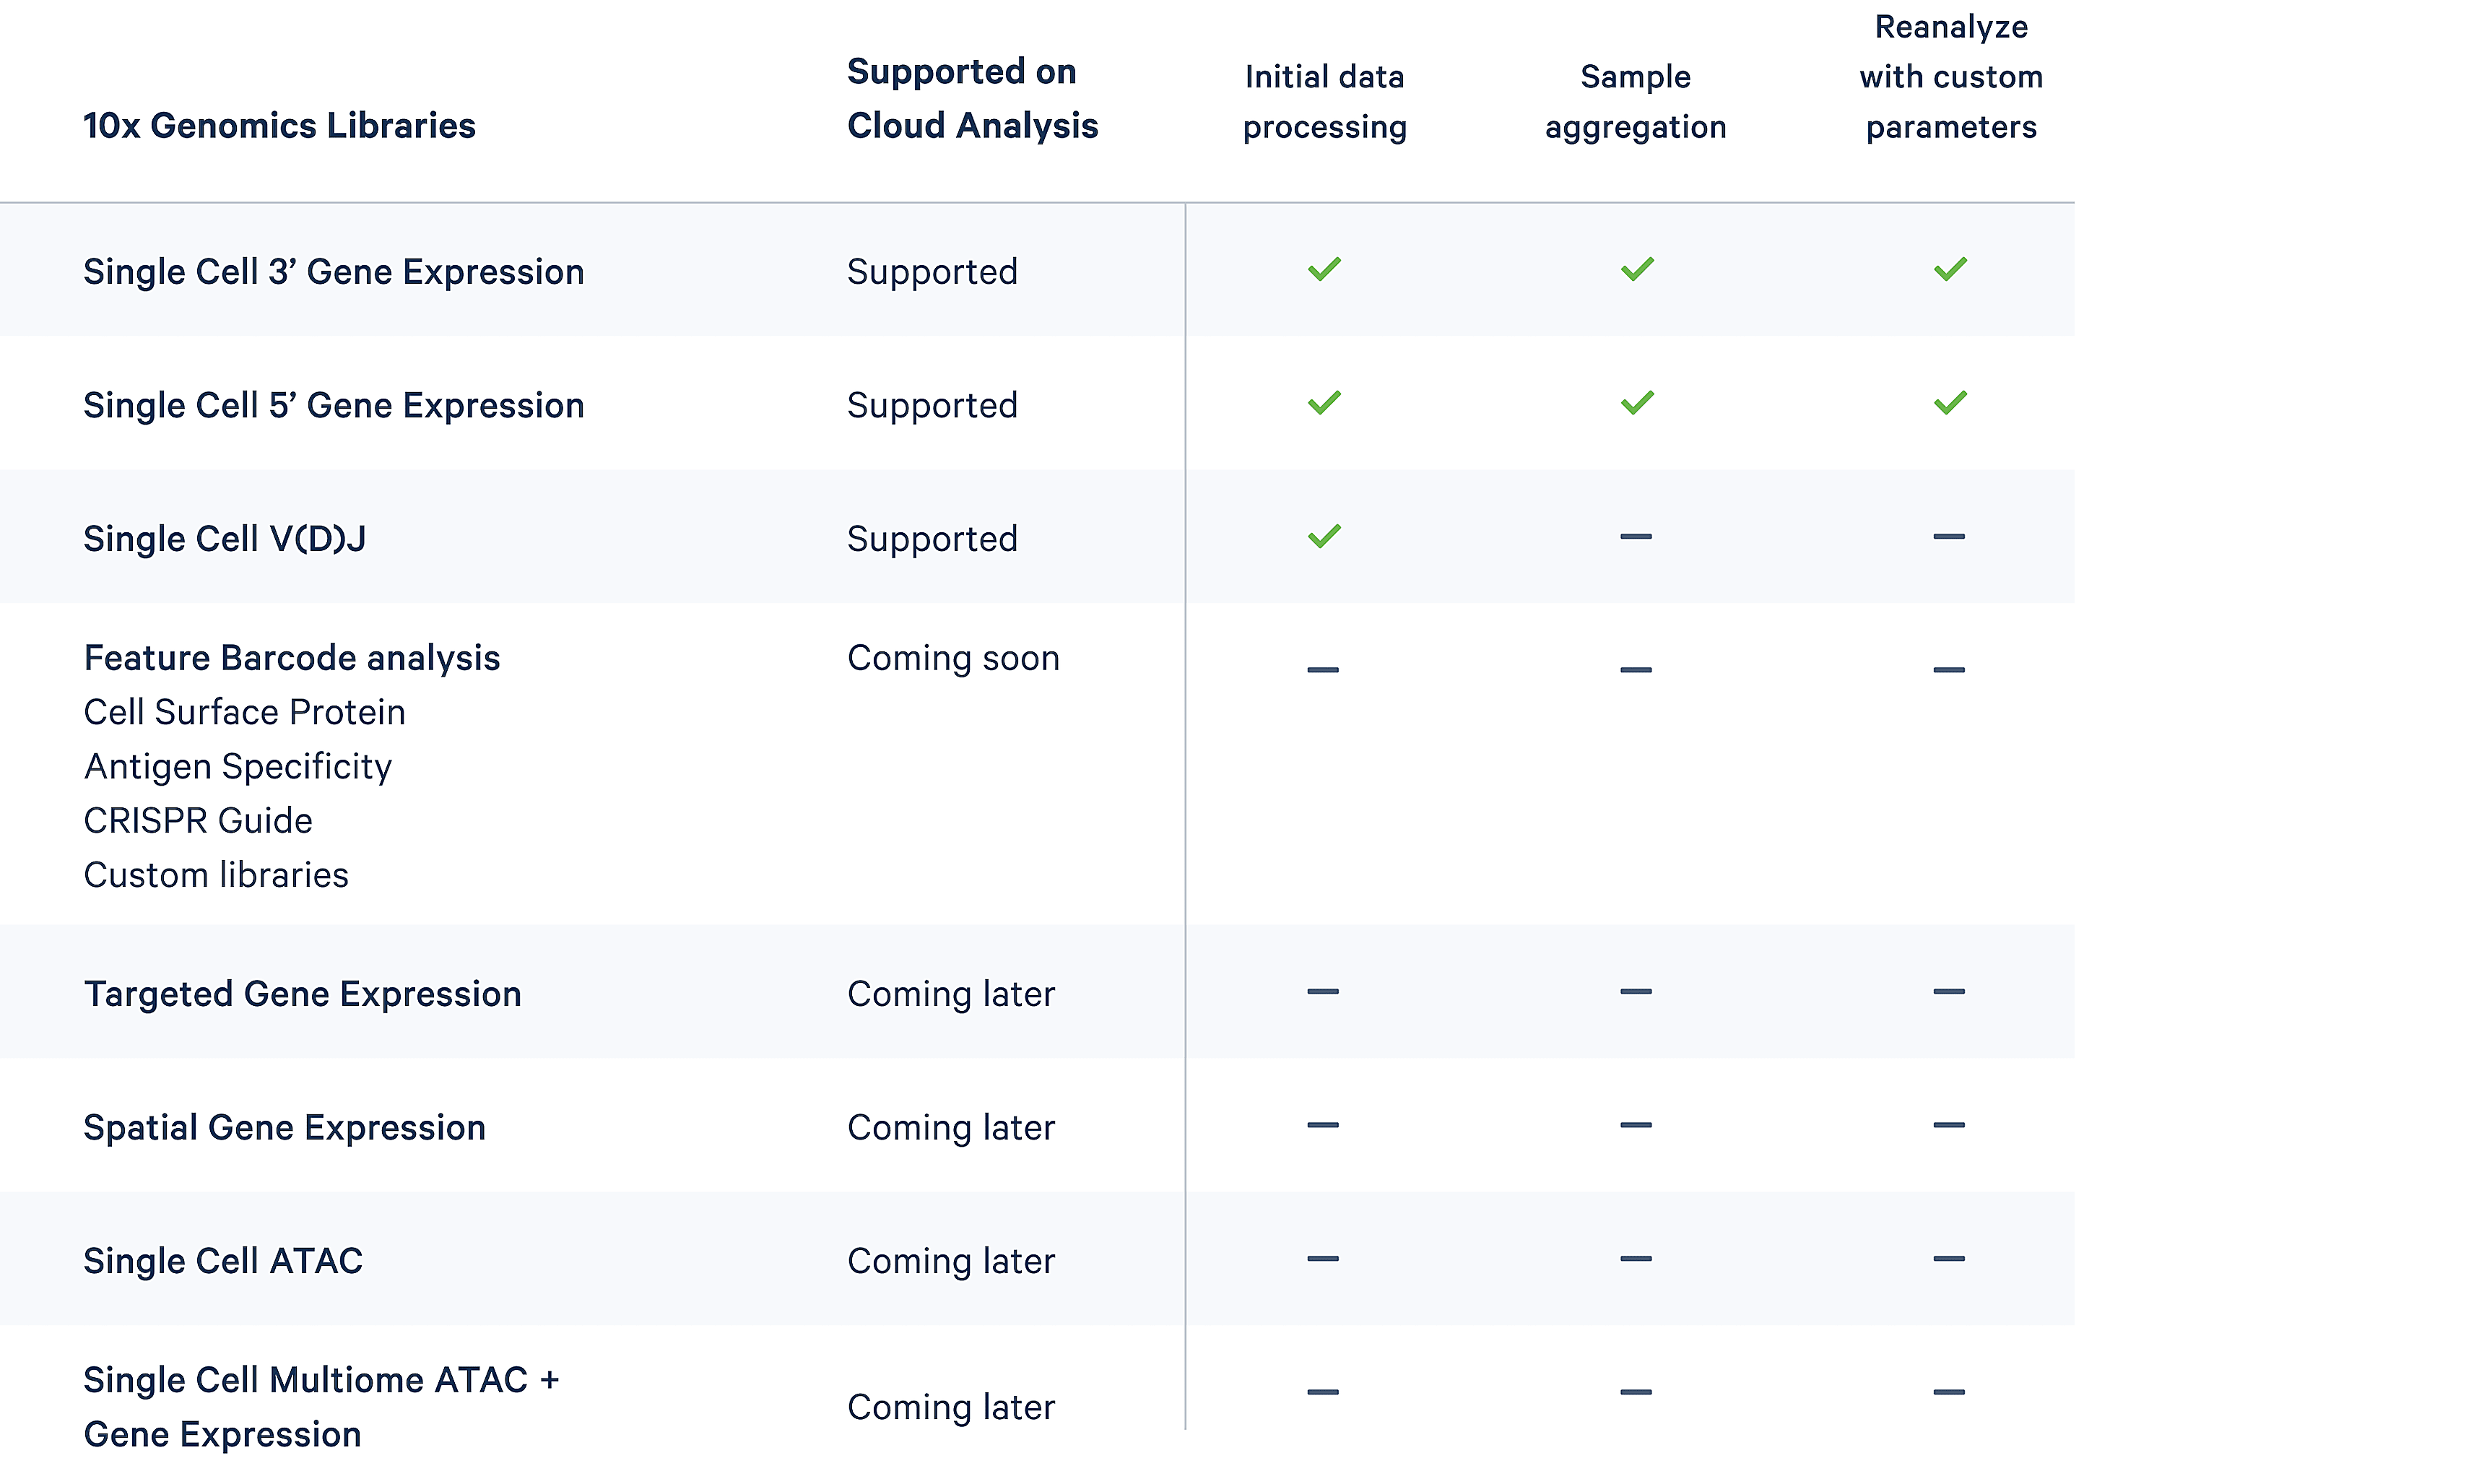Click the Single Cell 3' initial data processing checkmark

pyautogui.click(x=1324, y=270)
